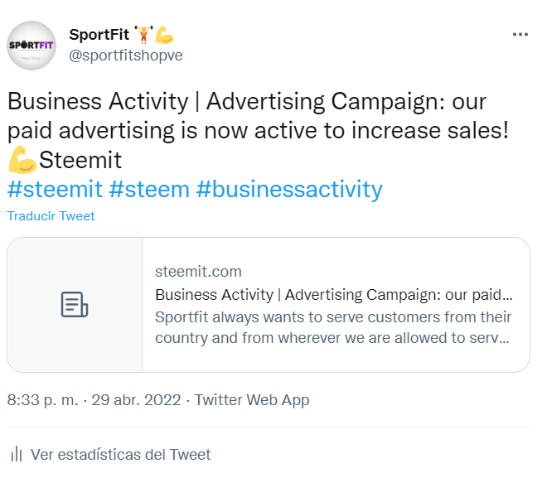Click the SportFit profile avatar
The height and width of the screenshot is (478, 547).
coord(31,46)
